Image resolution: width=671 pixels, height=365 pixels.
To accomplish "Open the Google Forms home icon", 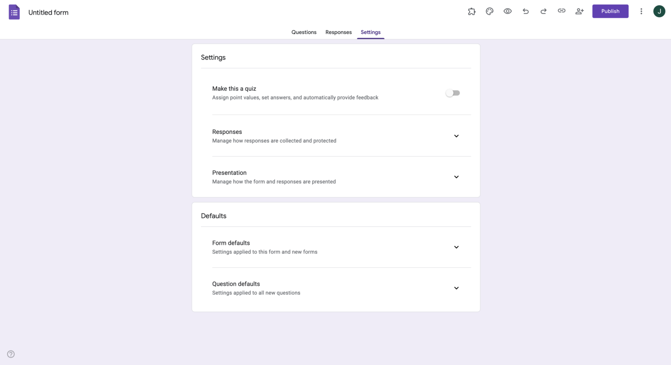I will pyautogui.click(x=14, y=12).
